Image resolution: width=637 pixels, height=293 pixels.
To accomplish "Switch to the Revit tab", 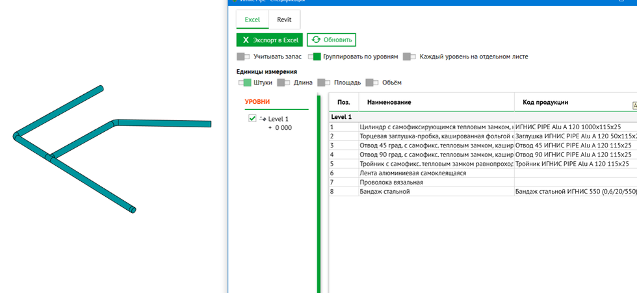I will (285, 19).
